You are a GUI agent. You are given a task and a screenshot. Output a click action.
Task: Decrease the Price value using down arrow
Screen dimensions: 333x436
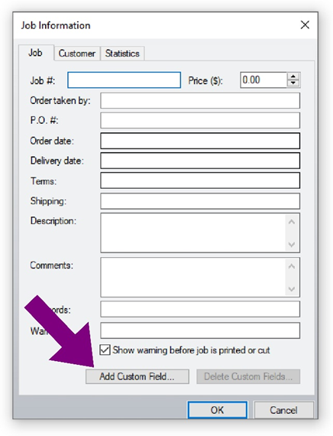[x=293, y=83]
